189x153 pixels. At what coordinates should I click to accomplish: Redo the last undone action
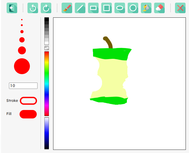[x=46, y=8]
